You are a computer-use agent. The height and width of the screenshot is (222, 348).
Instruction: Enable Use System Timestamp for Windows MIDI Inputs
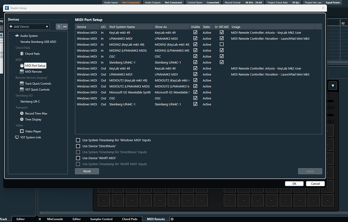click(79, 140)
